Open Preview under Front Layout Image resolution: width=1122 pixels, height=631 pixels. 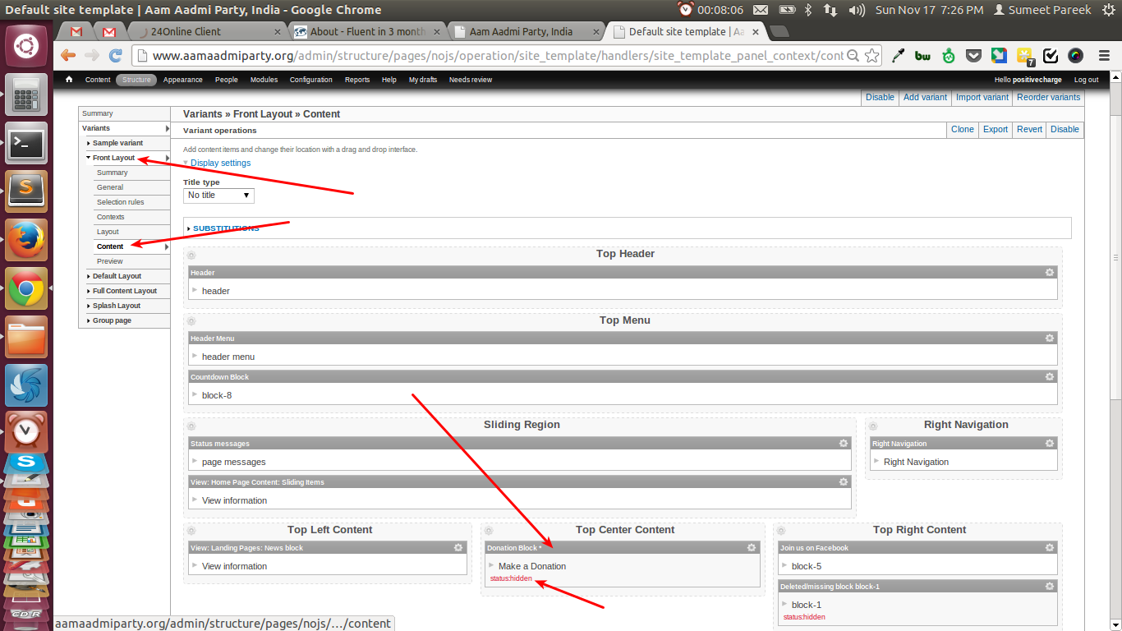110,261
